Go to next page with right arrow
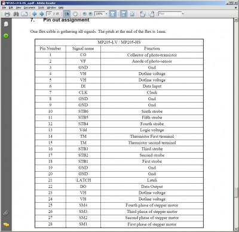239x232 pixels. (42, 14)
